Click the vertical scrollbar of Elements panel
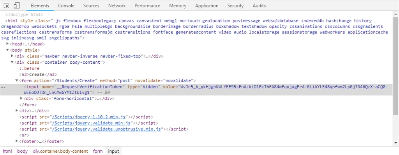Image resolution: width=399 pixels, height=155 pixels. [396, 78]
